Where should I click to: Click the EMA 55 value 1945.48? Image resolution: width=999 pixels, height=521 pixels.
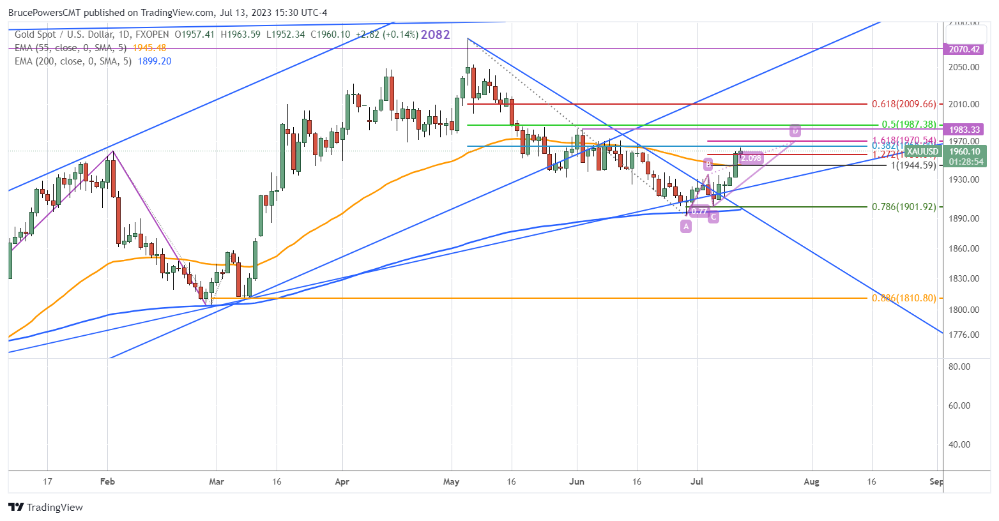click(x=149, y=48)
